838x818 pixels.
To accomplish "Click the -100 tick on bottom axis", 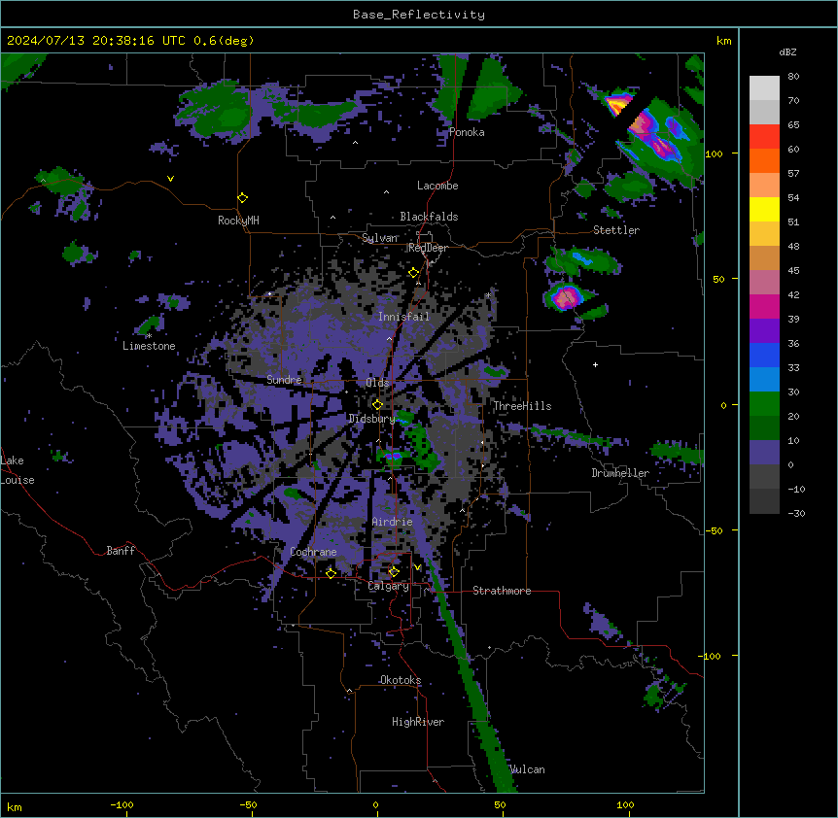I will [x=122, y=804].
